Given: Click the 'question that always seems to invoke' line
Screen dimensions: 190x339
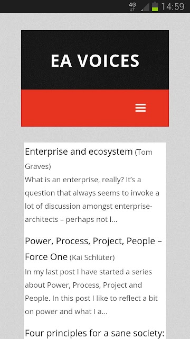Looking at the screenshot, I should 92,193.
